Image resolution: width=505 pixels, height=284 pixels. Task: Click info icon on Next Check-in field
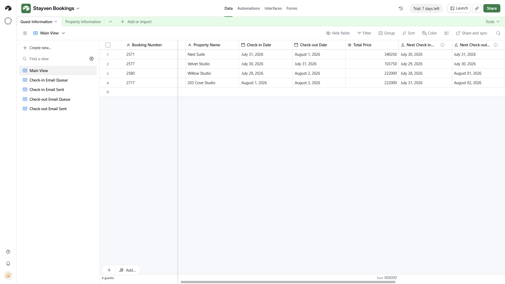pos(442,45)
